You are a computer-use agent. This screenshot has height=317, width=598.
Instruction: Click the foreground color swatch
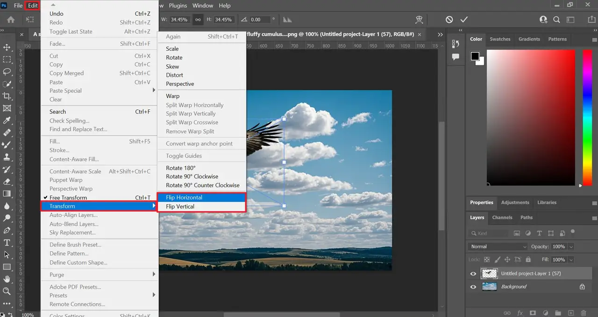click(x=474, y=55)
